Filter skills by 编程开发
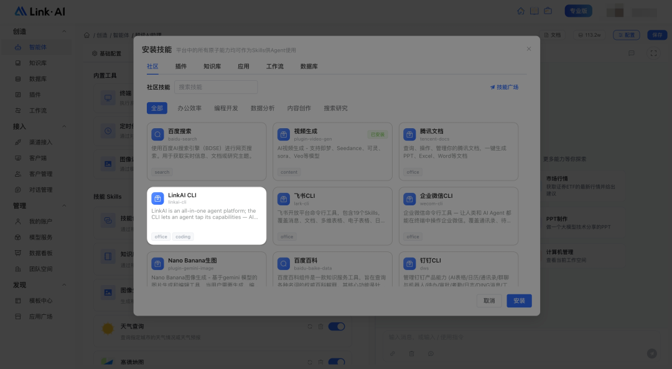Viewport: 672px width, 369px height. [226, 108]
